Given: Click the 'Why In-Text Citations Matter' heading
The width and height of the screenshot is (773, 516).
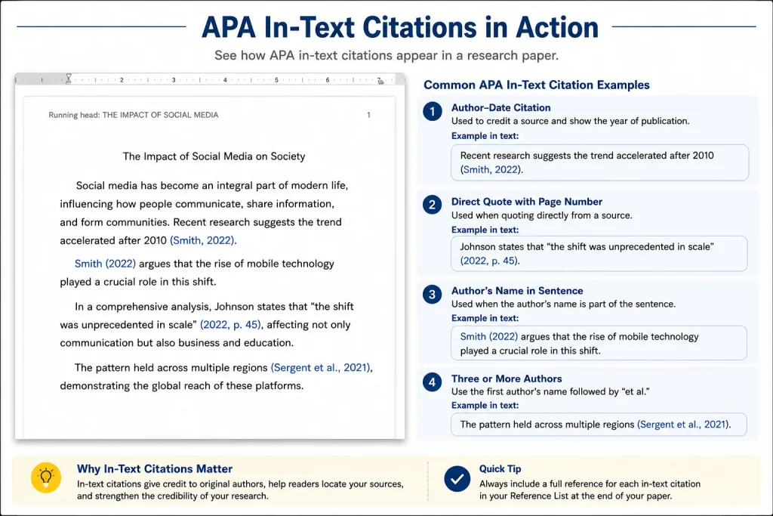Looking at the screenshot, I should 155,468.
